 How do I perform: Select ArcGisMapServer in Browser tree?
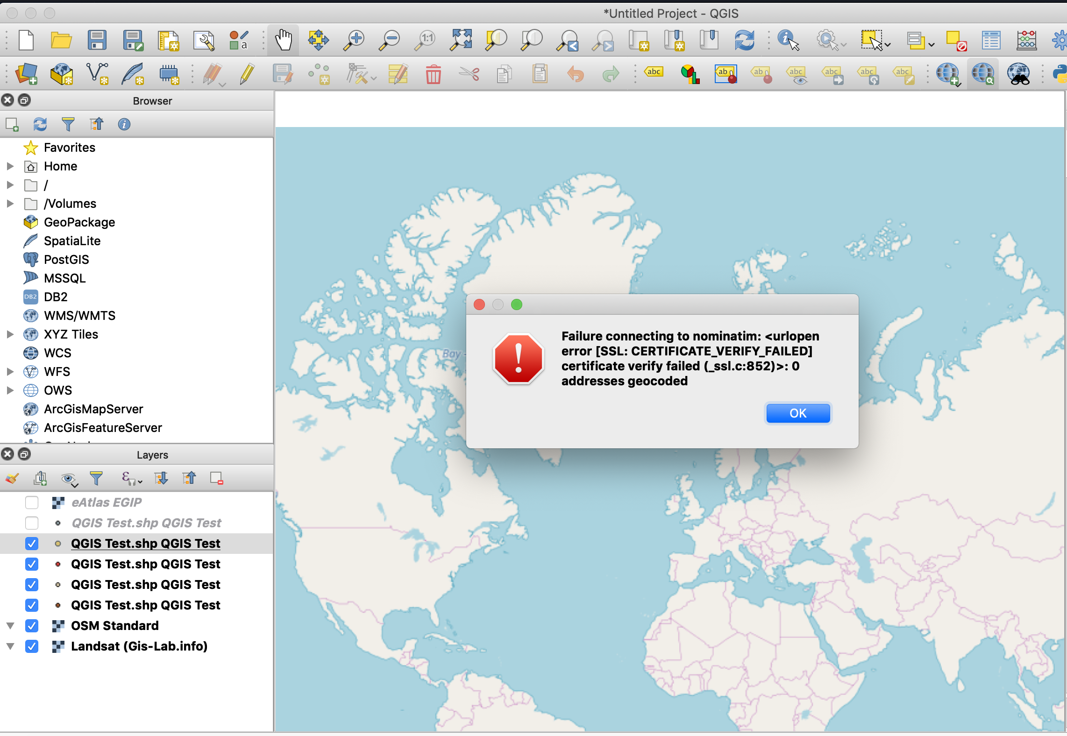[x=93, y=409]
